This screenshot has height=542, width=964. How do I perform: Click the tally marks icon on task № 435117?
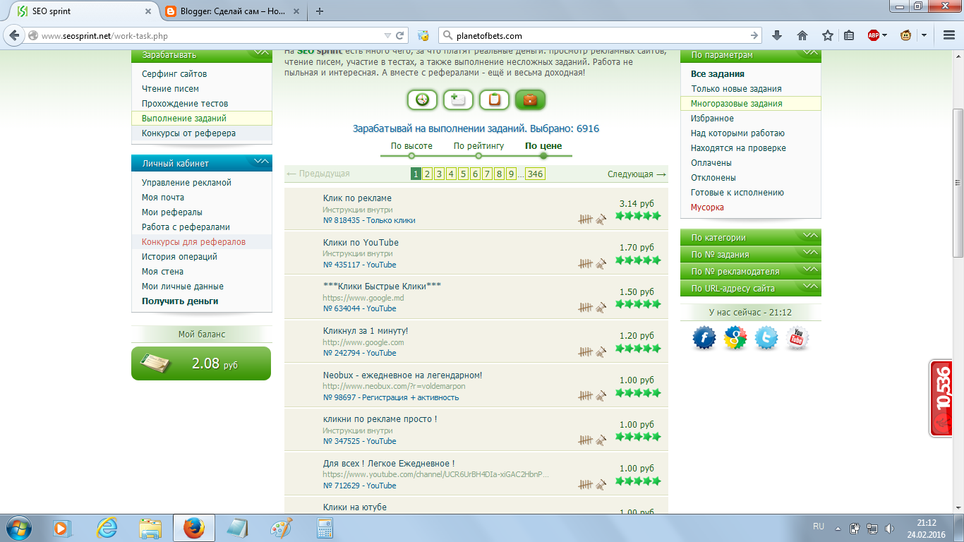click(585, 264)
